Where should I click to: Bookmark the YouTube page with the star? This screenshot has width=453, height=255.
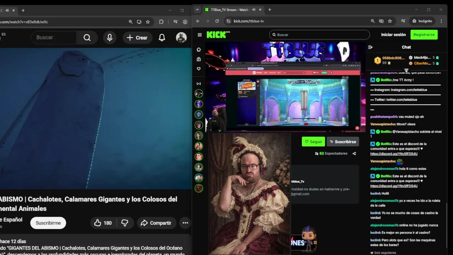pyautogui.click(x=148, y=22)
